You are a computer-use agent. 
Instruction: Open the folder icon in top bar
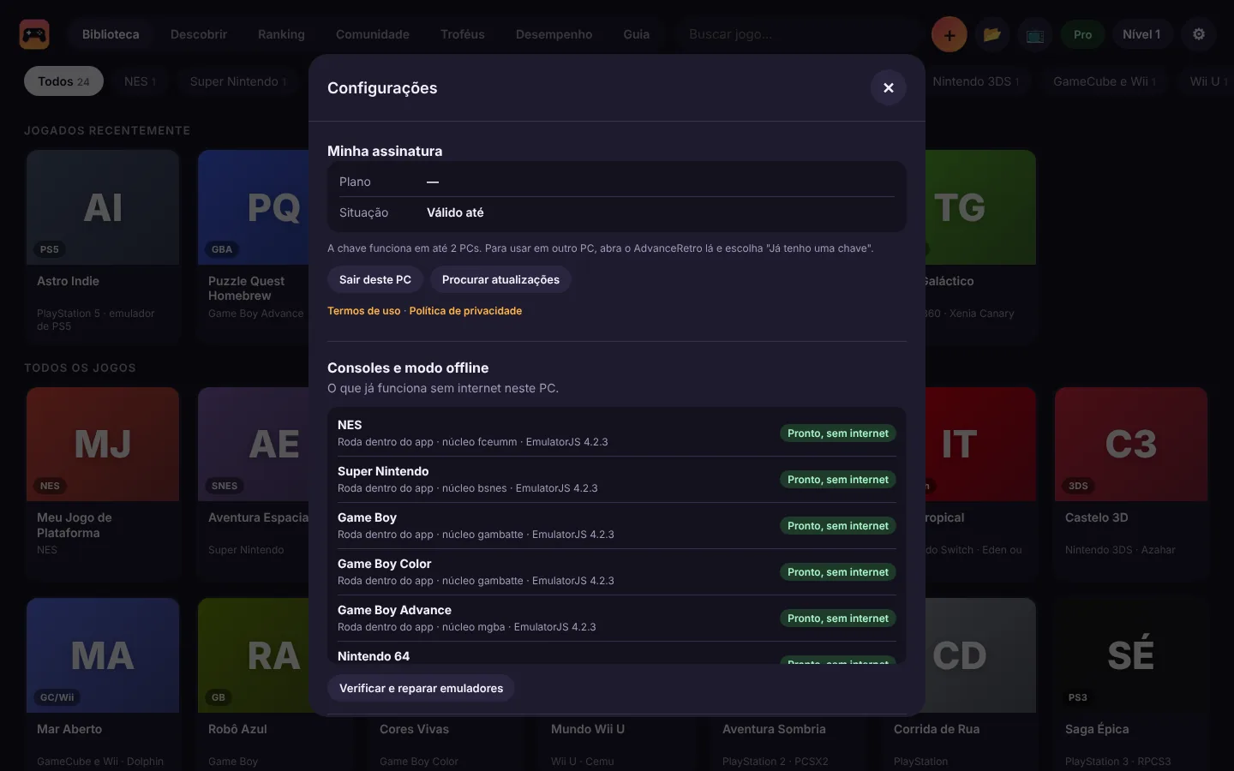tap(992, 34)
